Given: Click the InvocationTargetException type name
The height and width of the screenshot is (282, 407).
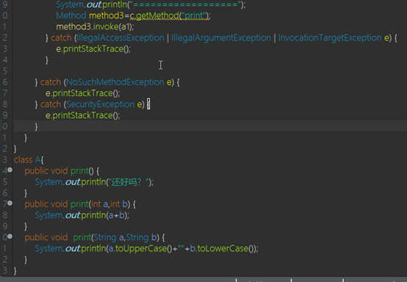Looking at the screenshot, I should pos(330,38).
